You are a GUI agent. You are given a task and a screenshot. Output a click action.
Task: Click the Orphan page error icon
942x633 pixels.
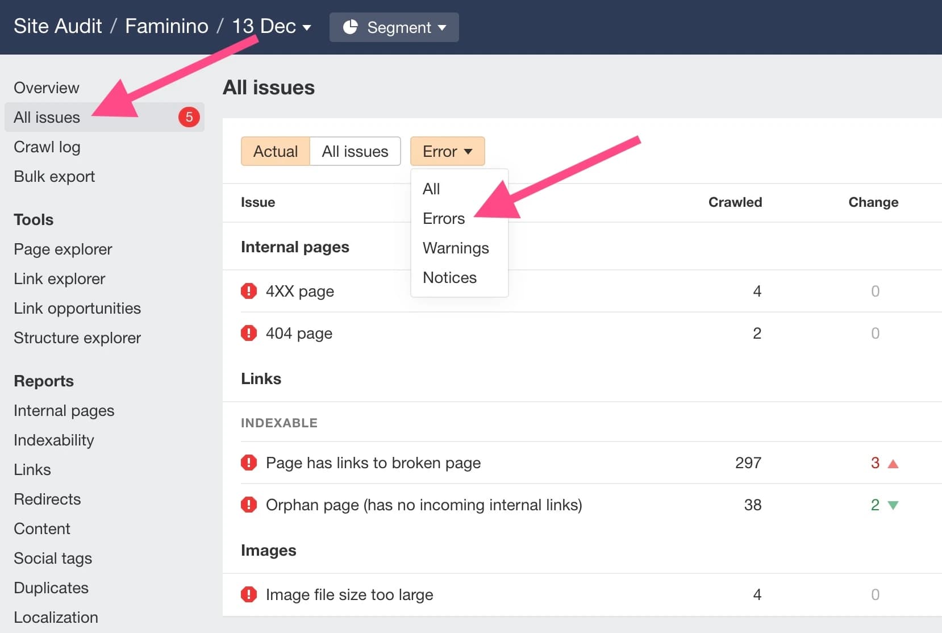click(249, 505)
